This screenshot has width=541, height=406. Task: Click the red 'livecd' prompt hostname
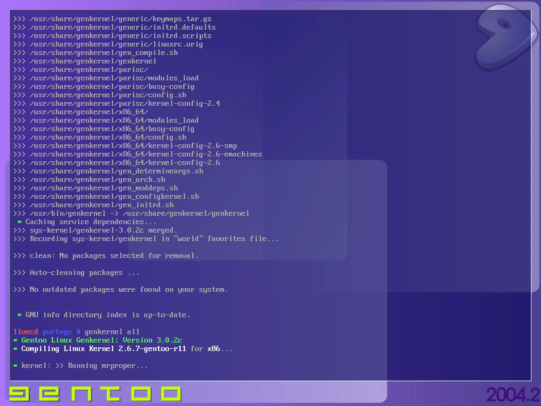[x=26, y=332]
